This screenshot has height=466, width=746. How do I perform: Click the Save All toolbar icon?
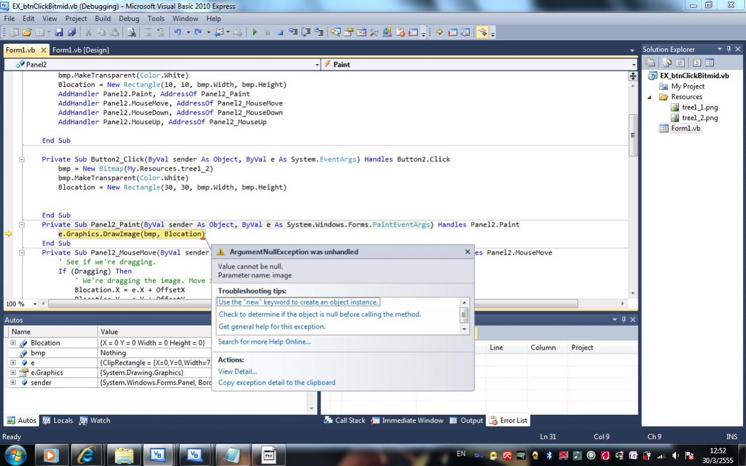click(71, 33)
